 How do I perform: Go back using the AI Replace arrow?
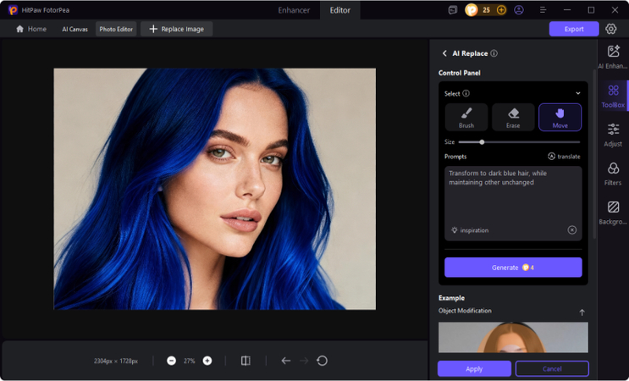(x=444, y=53)
